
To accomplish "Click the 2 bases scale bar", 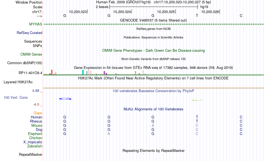I will tap(154, 7).
